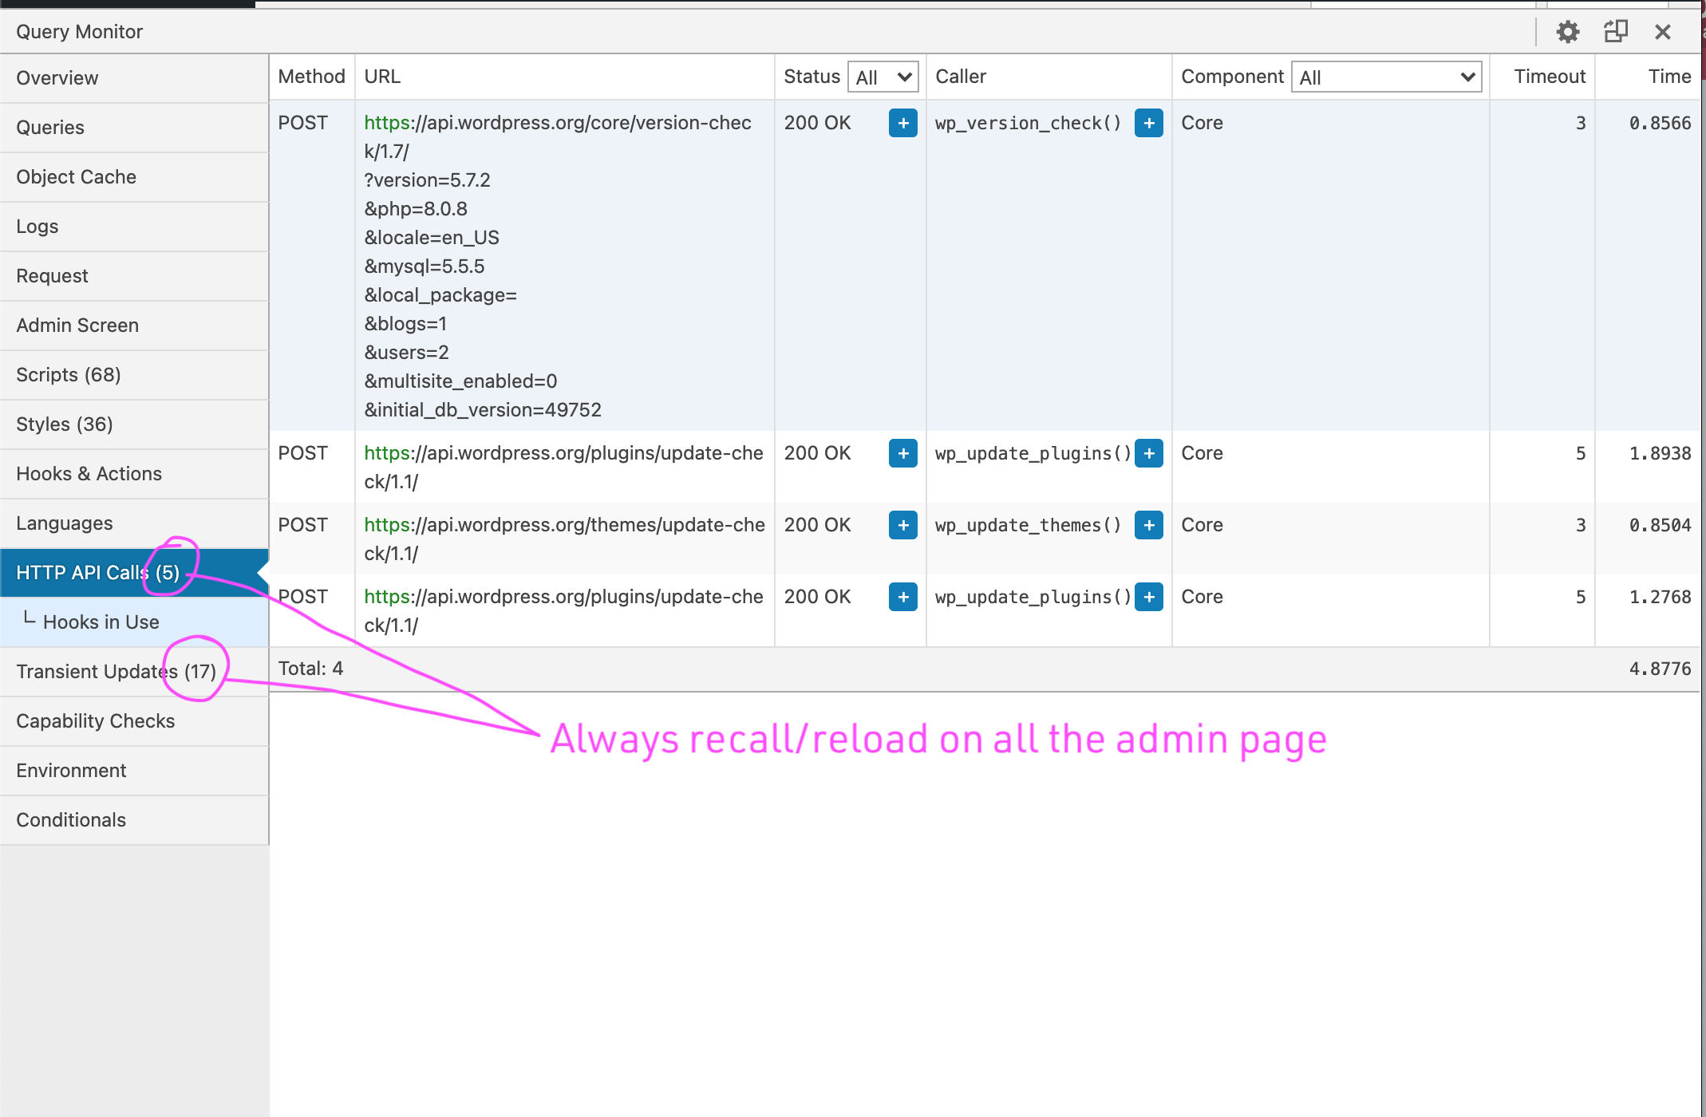
Task: Expand status plus on first plugins update-check
Action: click(902, 453)
